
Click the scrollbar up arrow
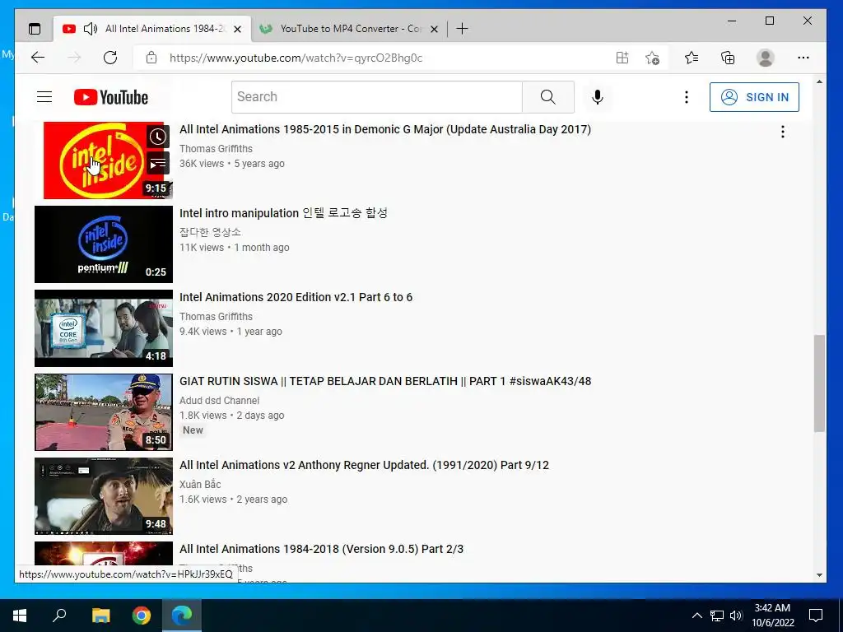tap(819, 81)
